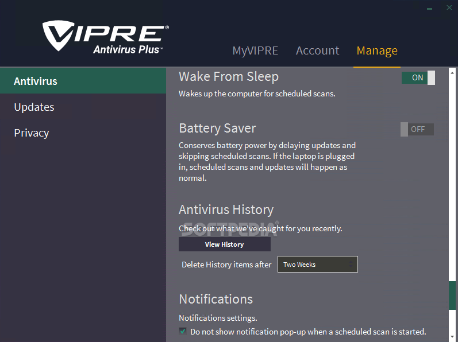Click the Notifications heading
Screen dimensions: 458x342
[216, 299]
